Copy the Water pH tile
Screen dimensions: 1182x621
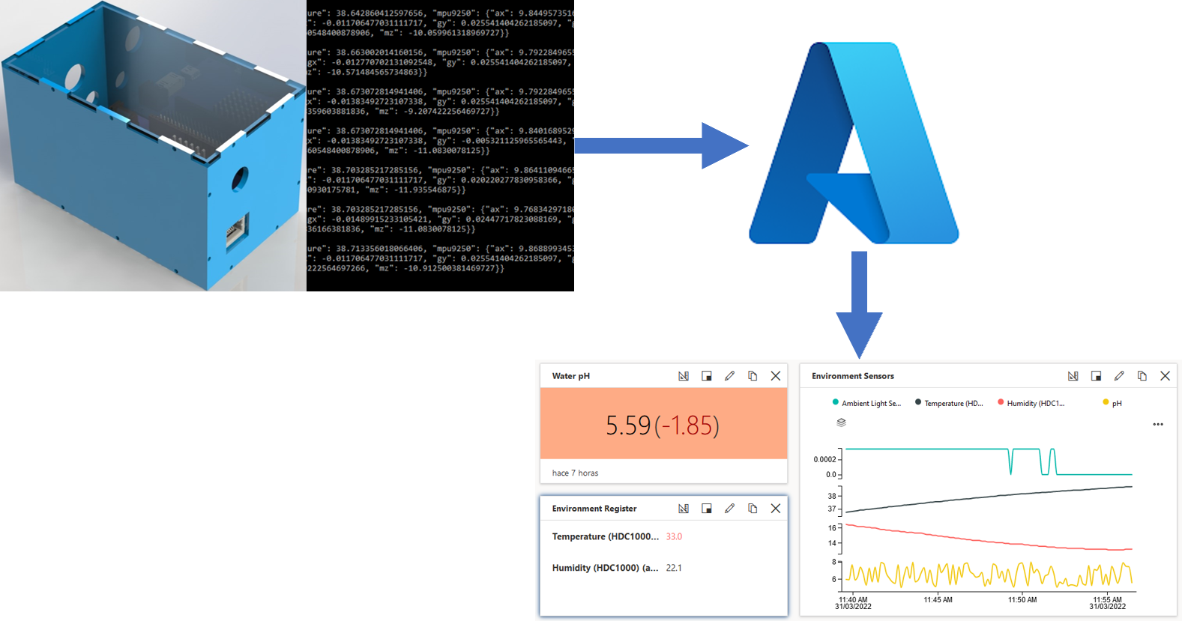[753, 376]
